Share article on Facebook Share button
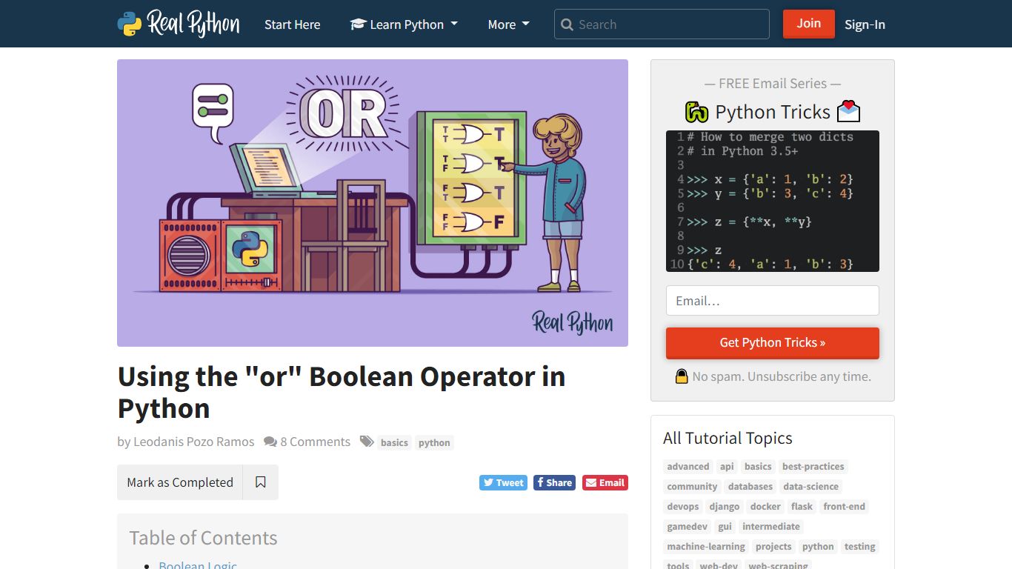The height and width of the screenshot is (569, 1012). (554, 482)
